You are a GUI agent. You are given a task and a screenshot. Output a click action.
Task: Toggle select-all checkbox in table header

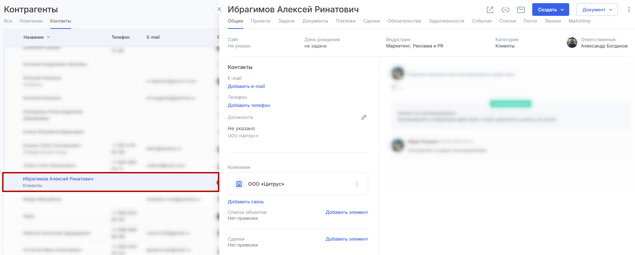pyautogui.click(x=13, y=37)
